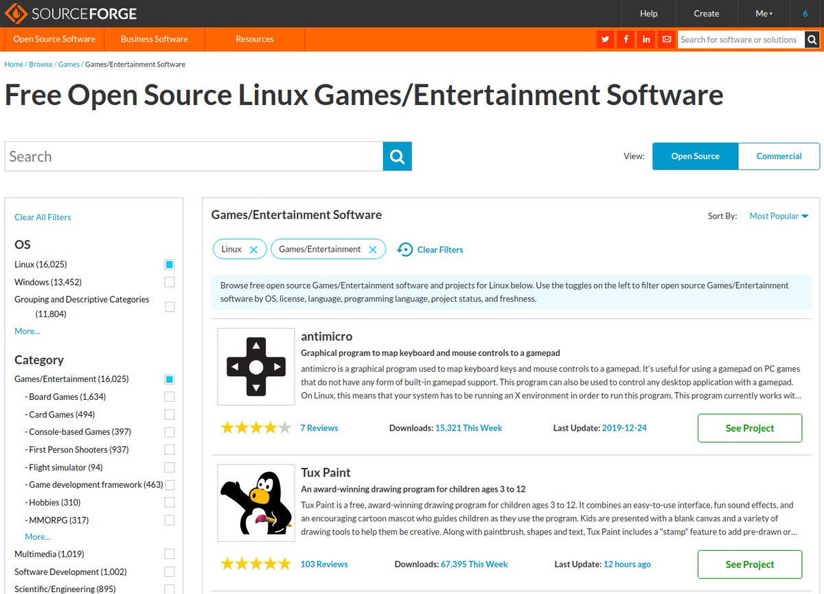This screenshot has height=594, width=824.
Task: Open Tux Paint 103 Reviews link
Action: point(324,565)
